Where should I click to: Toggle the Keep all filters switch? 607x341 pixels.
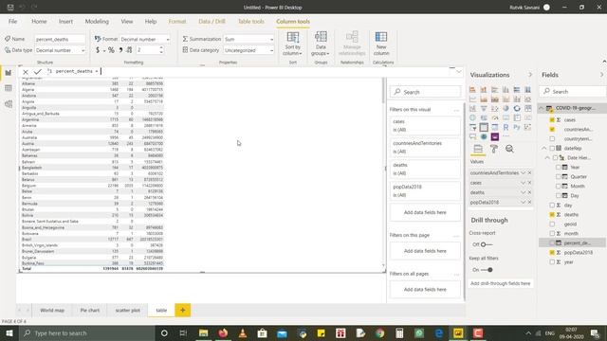487,270
